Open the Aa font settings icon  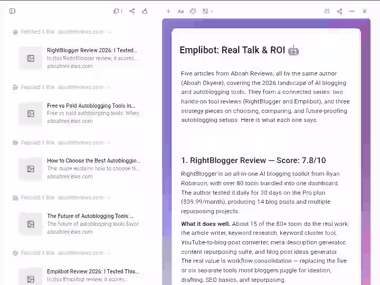pos(180,11)
